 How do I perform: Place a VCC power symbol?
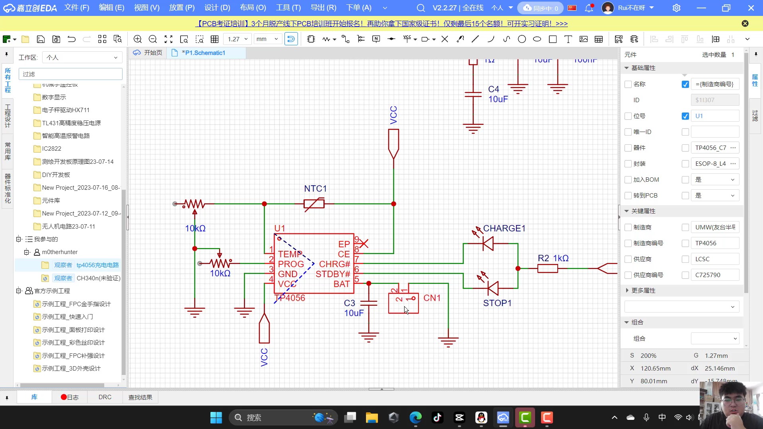click(x=407, y=39)
